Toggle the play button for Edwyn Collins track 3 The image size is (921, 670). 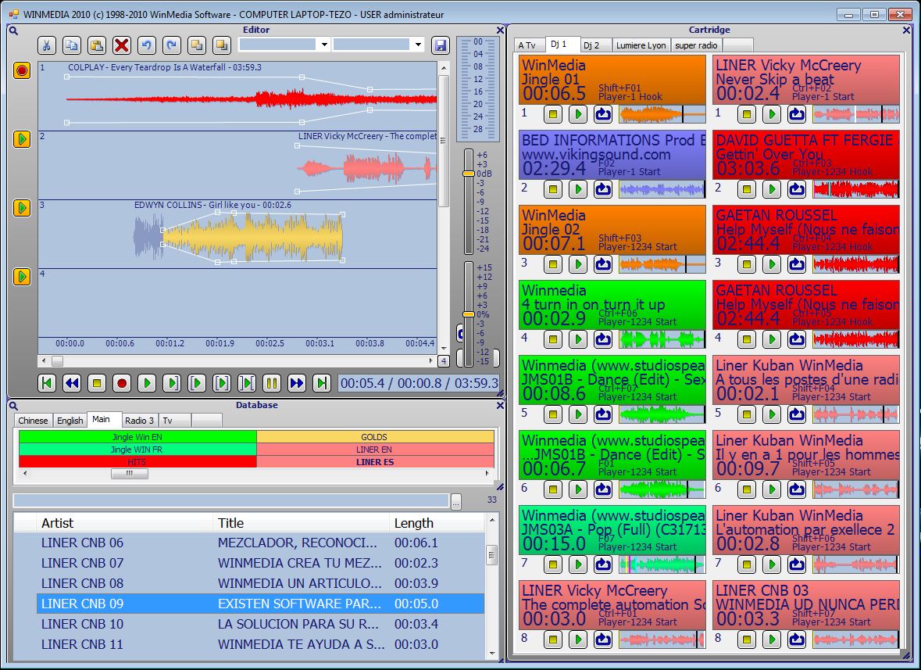coord(22,208)
